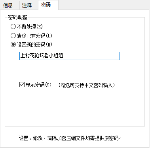Click empty tab strip right of 密码 tab
This screenshot has width=150, height=148.
coord(104,5)
